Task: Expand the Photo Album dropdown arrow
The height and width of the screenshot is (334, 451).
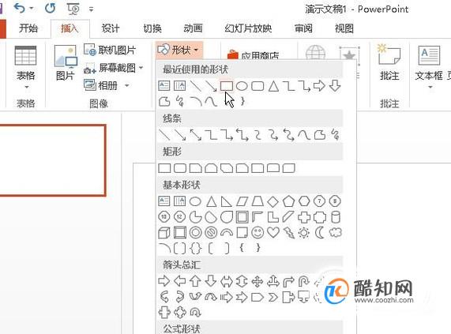Action: [x=126, y=85]
